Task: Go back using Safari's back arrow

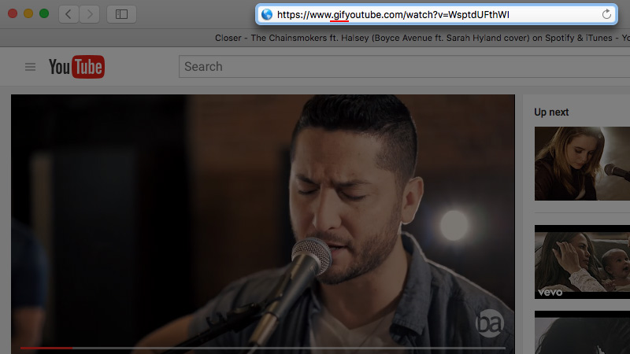Action: click(69, 14)
